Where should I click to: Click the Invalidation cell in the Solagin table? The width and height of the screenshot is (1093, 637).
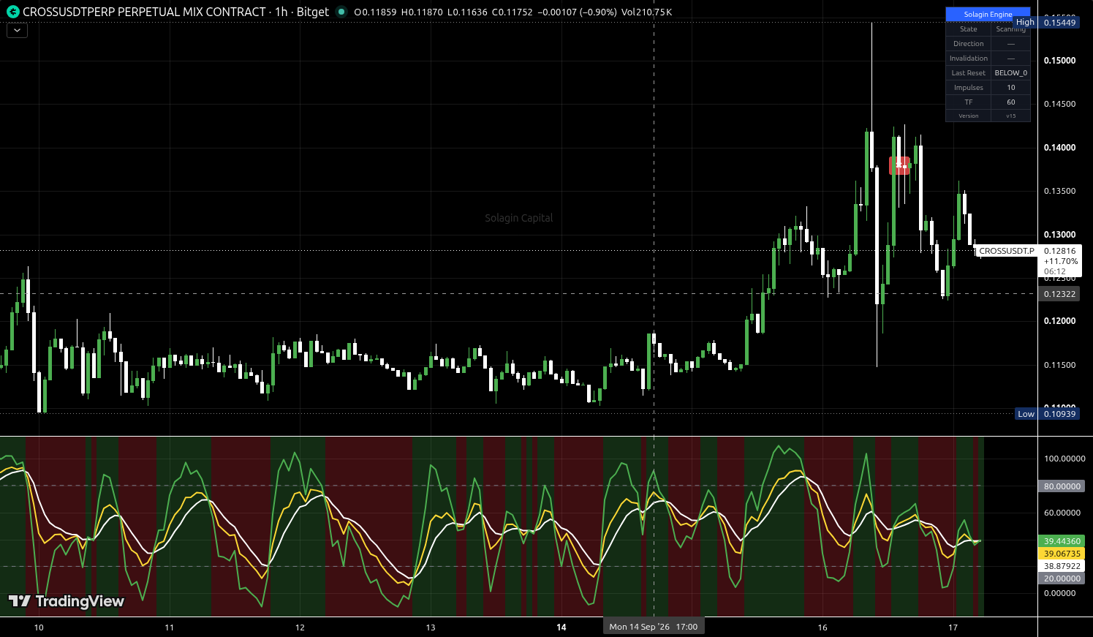969,59
